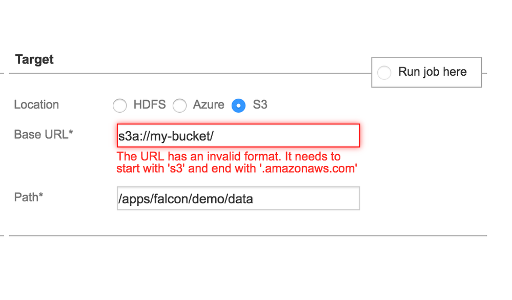Click the Azure label text

209,105
